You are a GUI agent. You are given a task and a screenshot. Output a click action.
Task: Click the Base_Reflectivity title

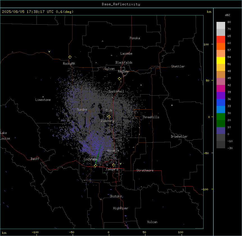[x=121, y=4]
